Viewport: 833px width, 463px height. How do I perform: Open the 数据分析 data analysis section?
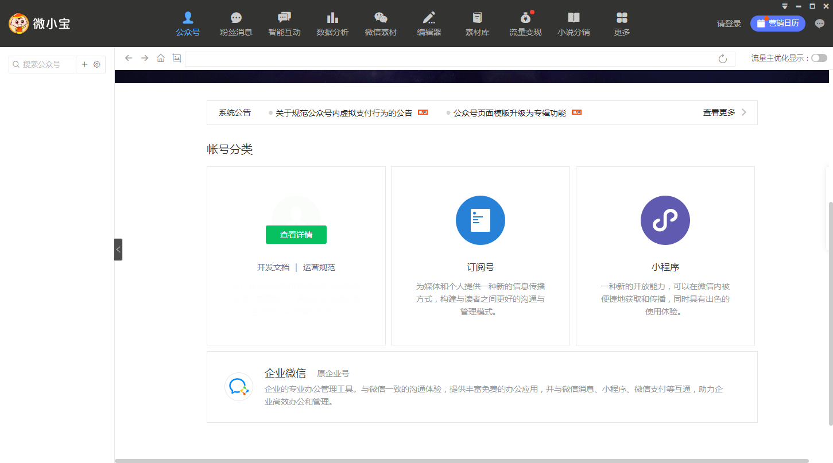tap(332, 24)
